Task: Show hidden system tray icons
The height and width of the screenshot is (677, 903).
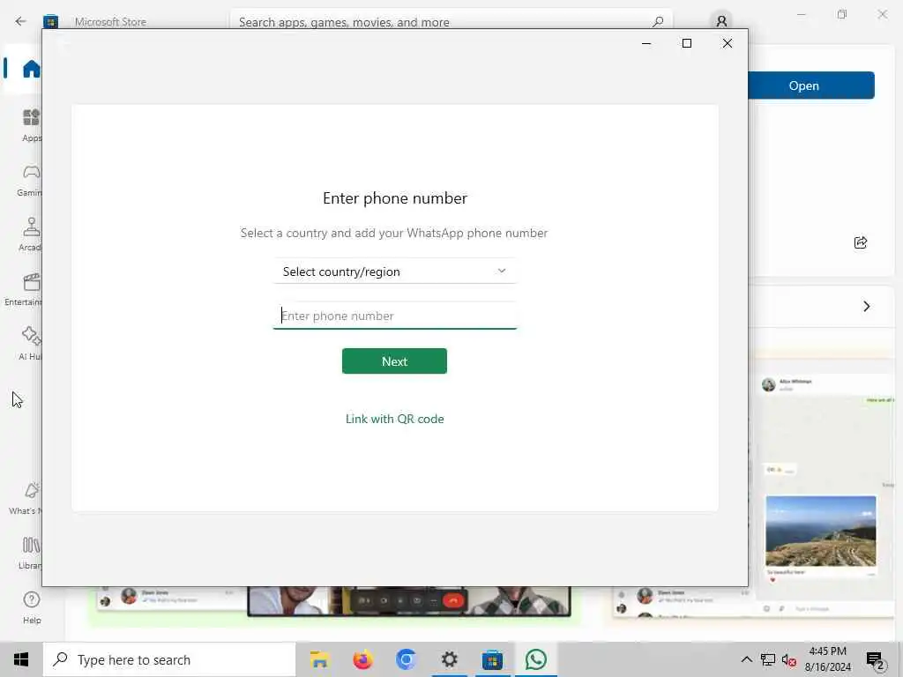Action: pos(746,659)
